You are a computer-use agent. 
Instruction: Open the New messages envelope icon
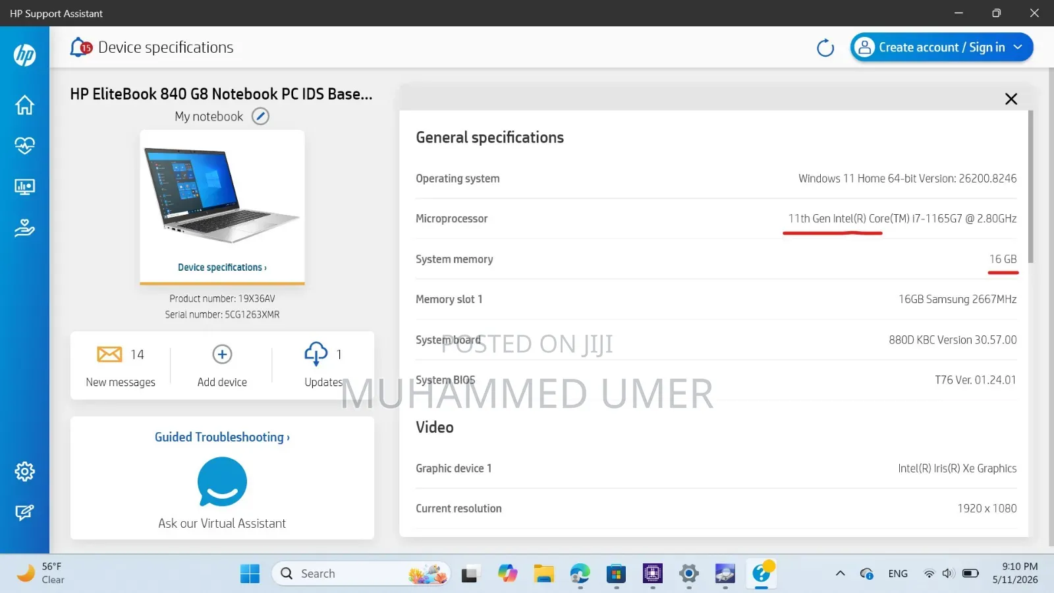109,354
